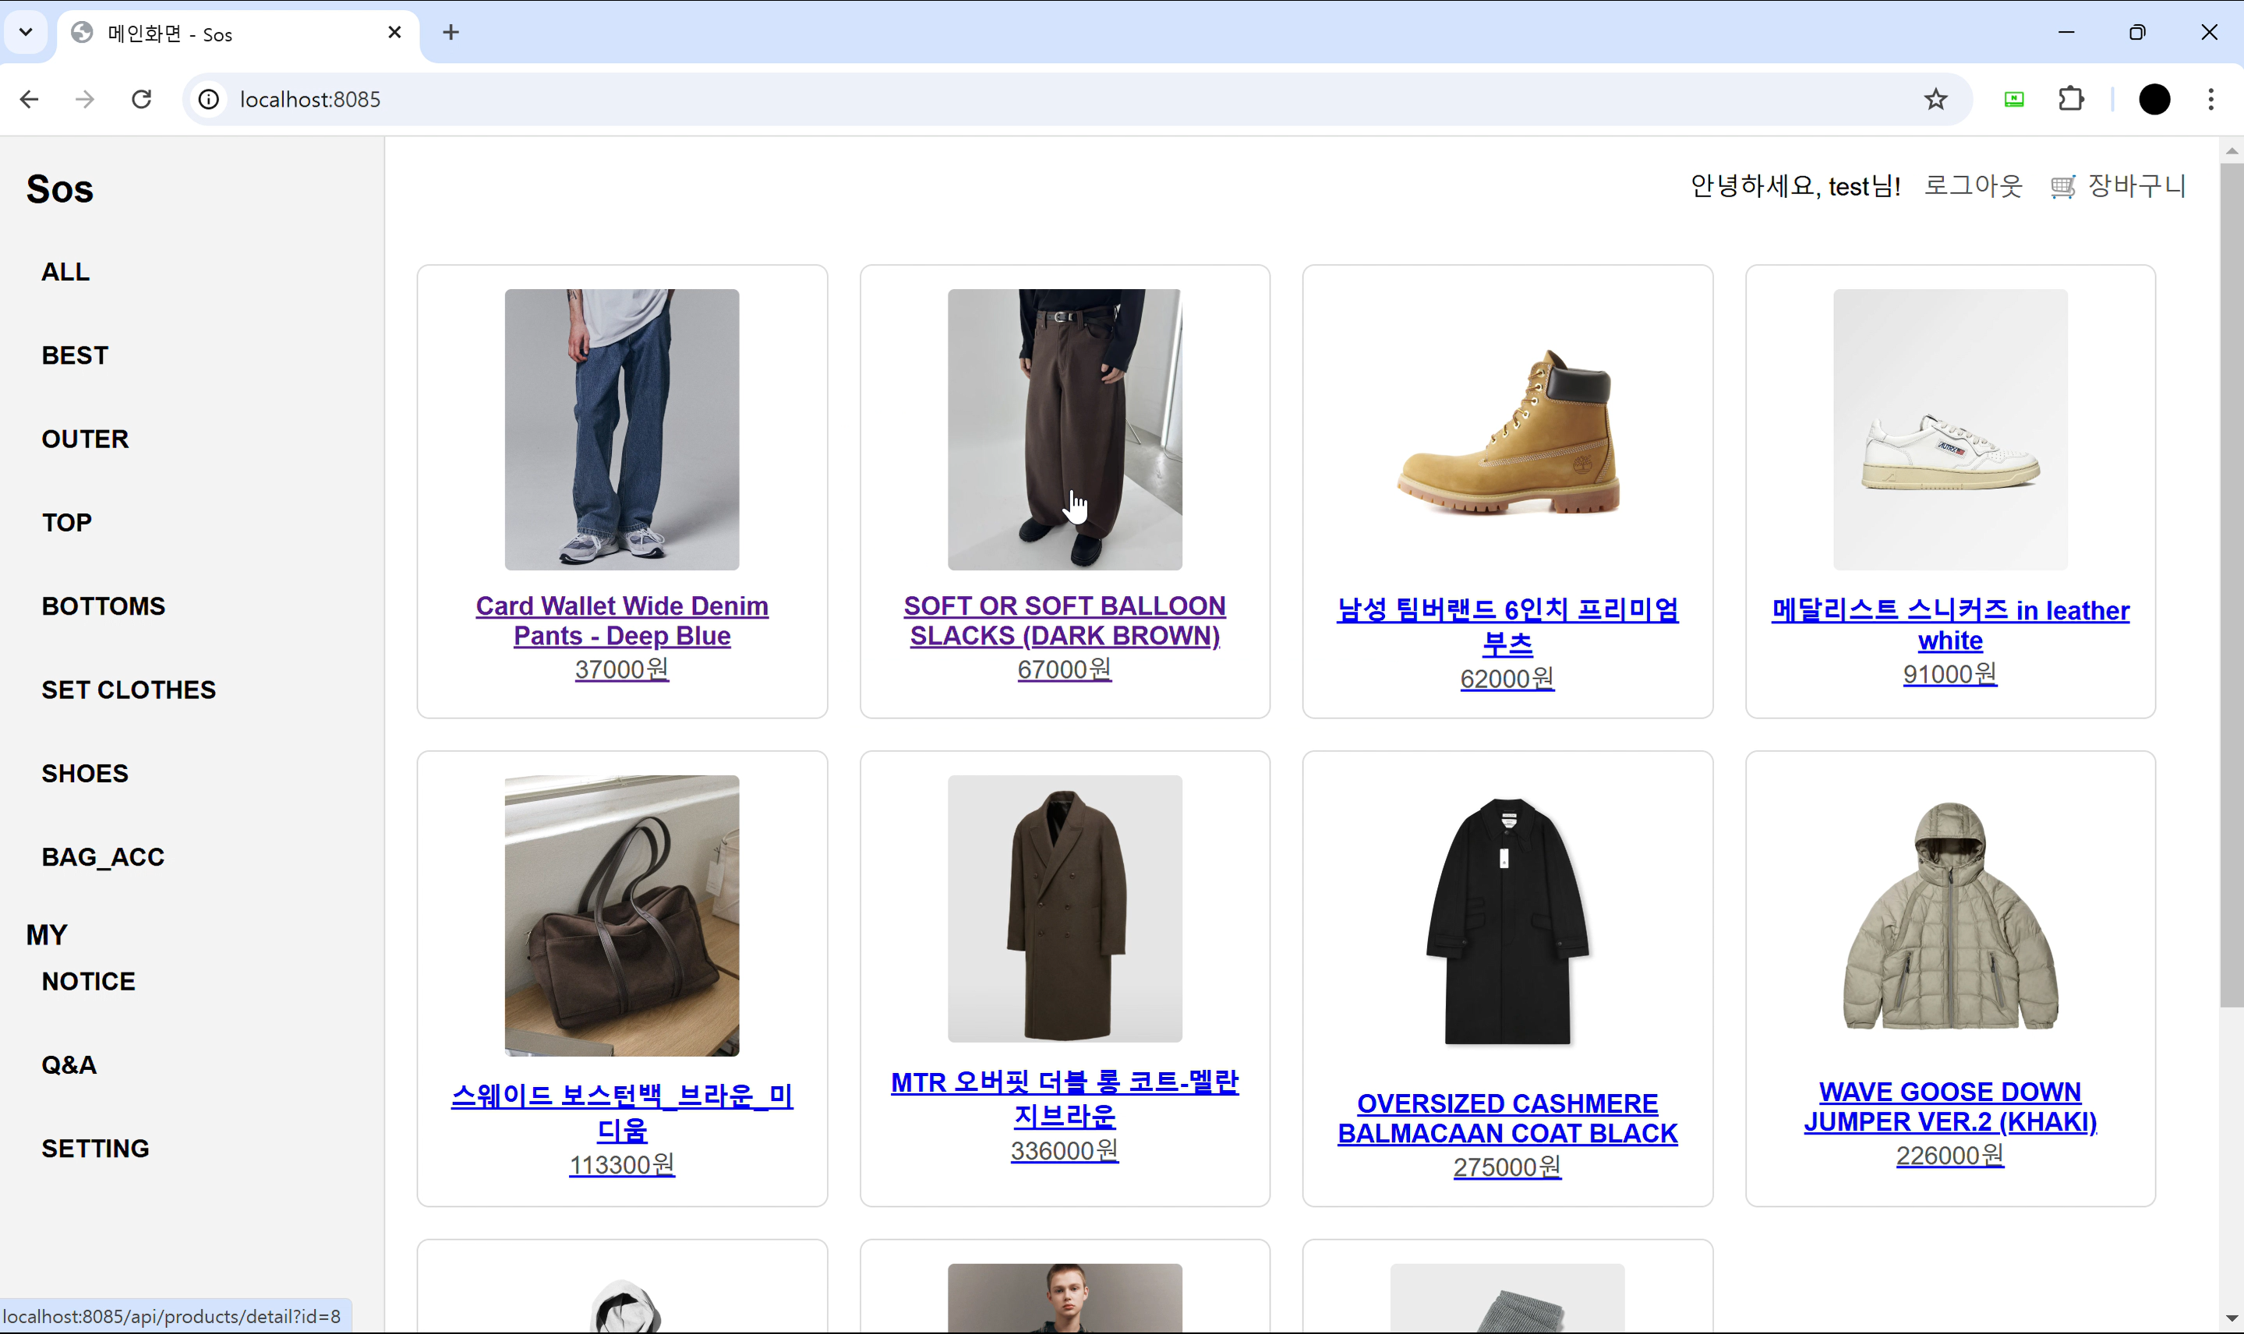Click the shopping cart icon
Screen dimensions: 2244x1334
coord(2062,187)
